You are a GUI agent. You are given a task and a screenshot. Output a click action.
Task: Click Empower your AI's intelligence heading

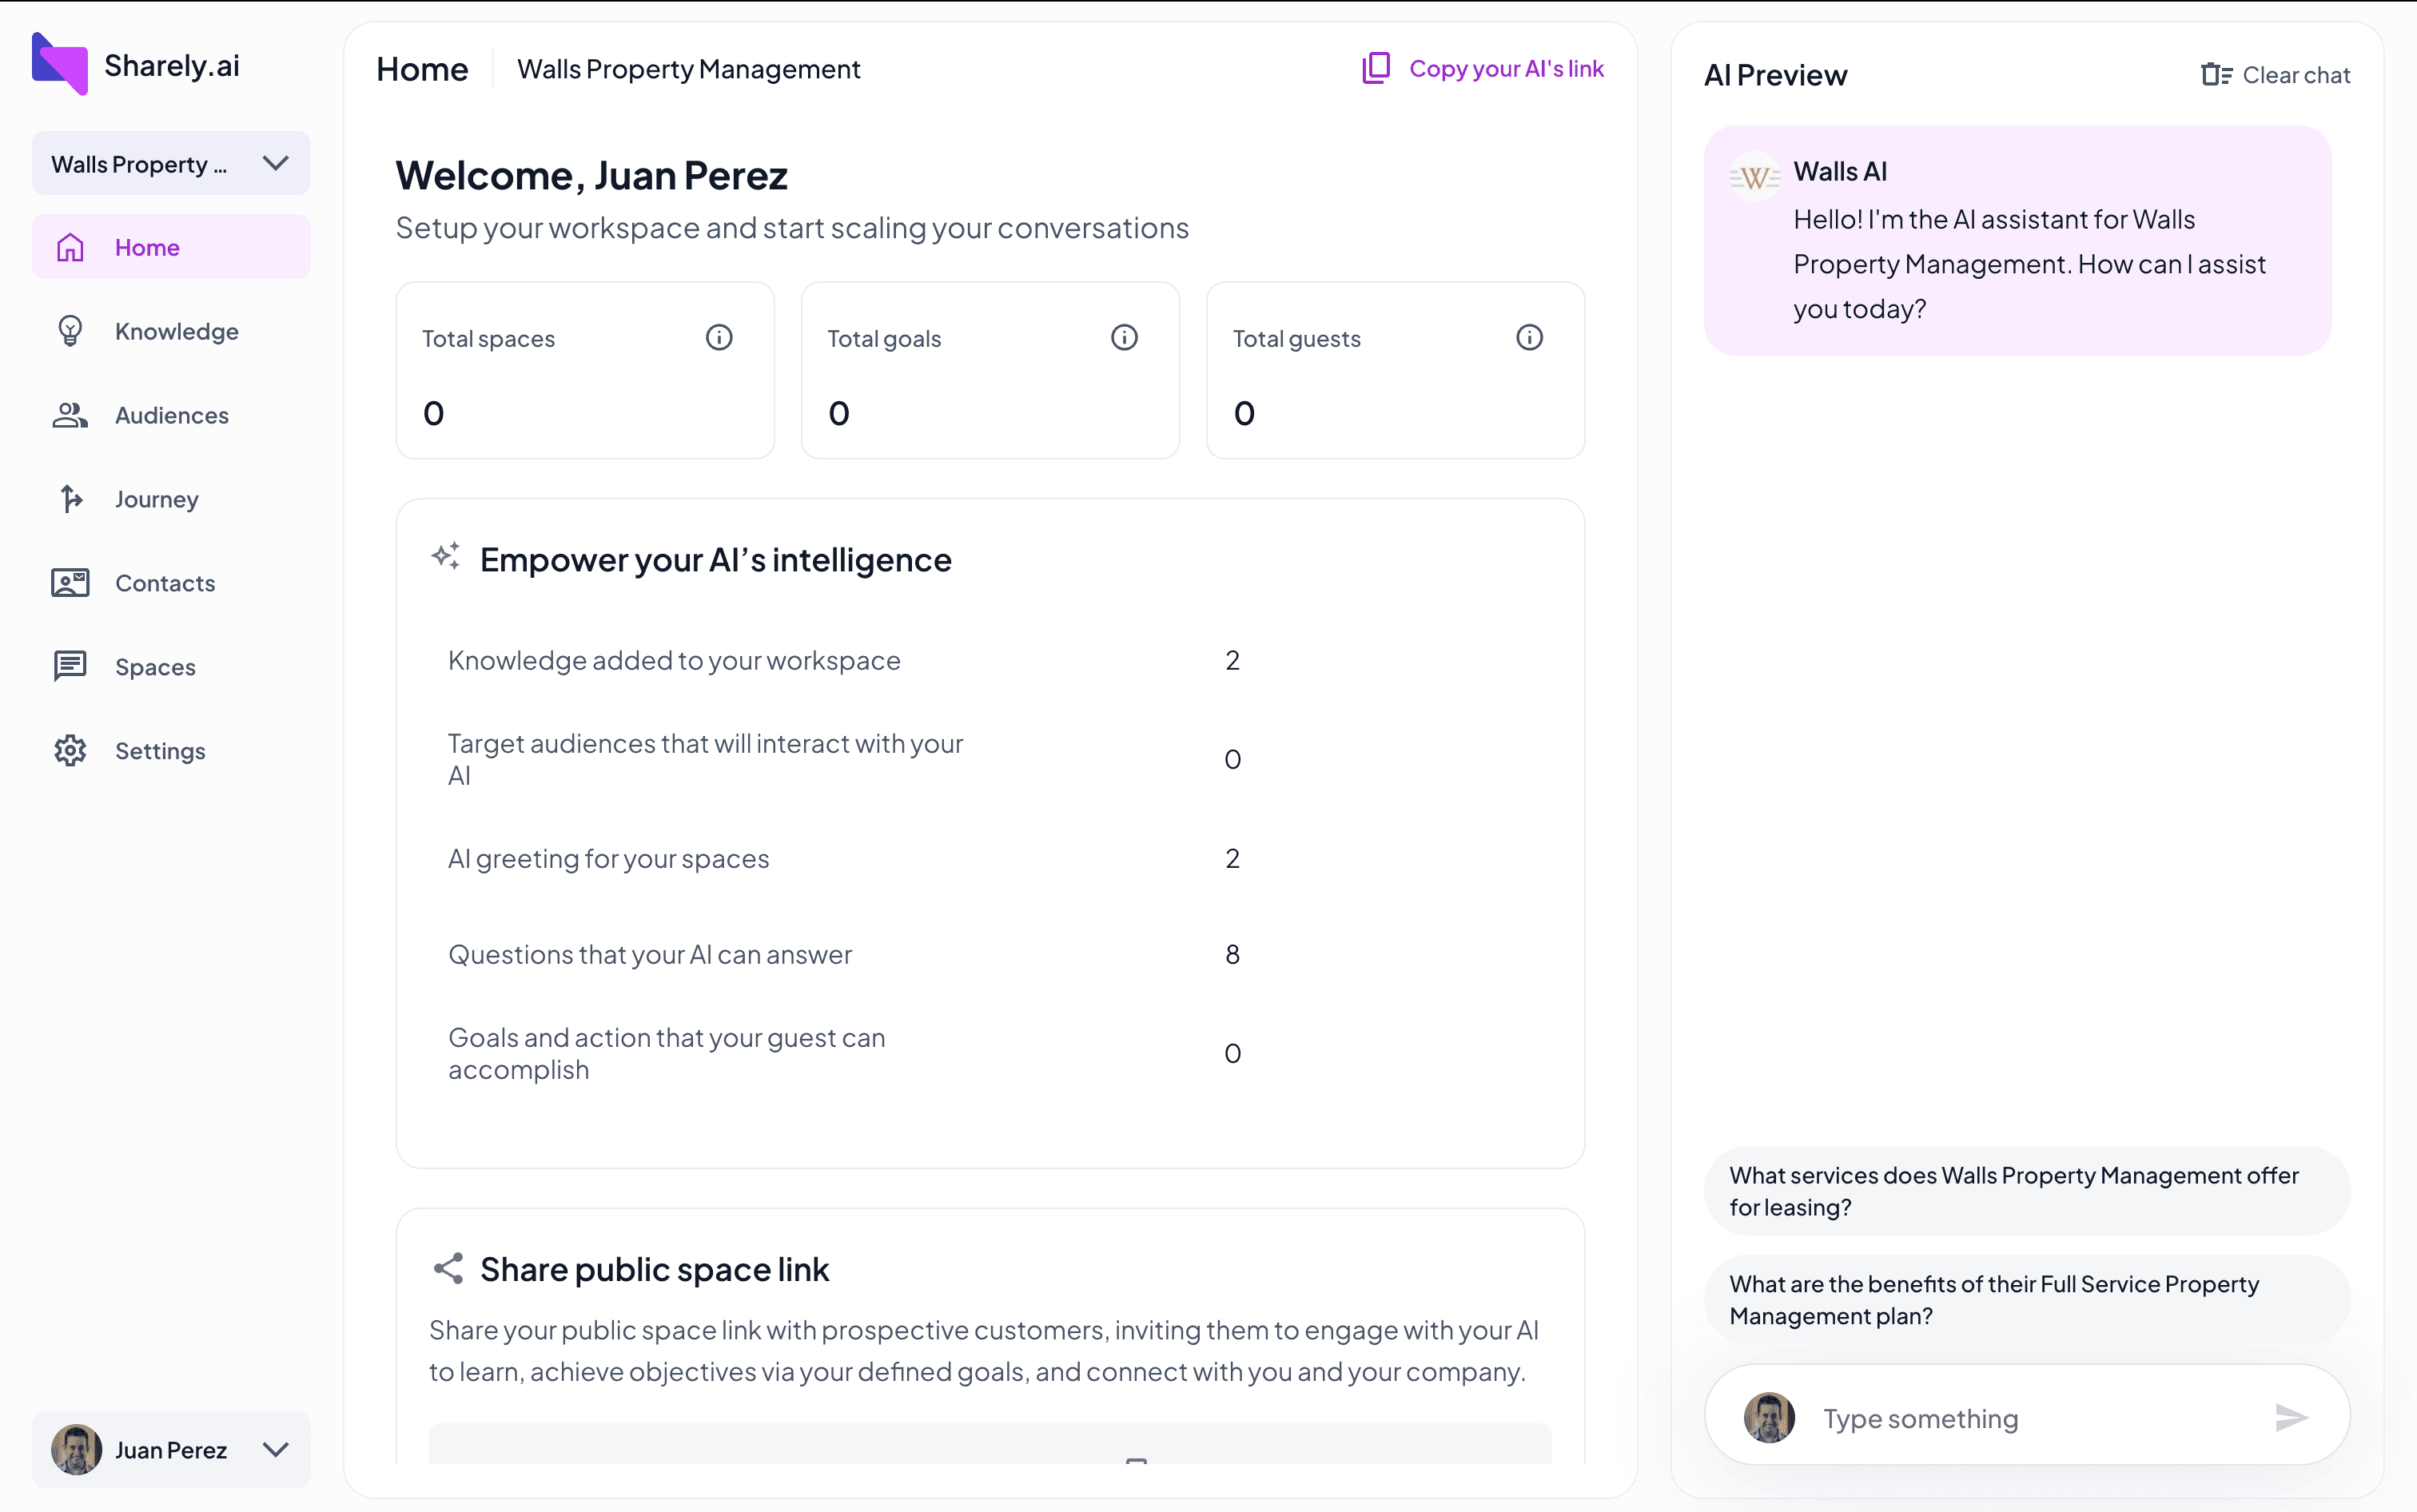coord(716,560)
